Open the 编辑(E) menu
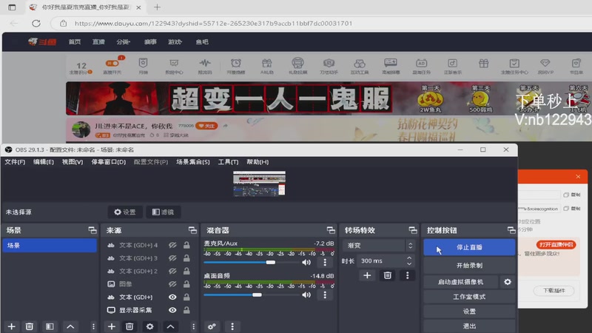Screen dimensions: 592x333 click(44, 161)
